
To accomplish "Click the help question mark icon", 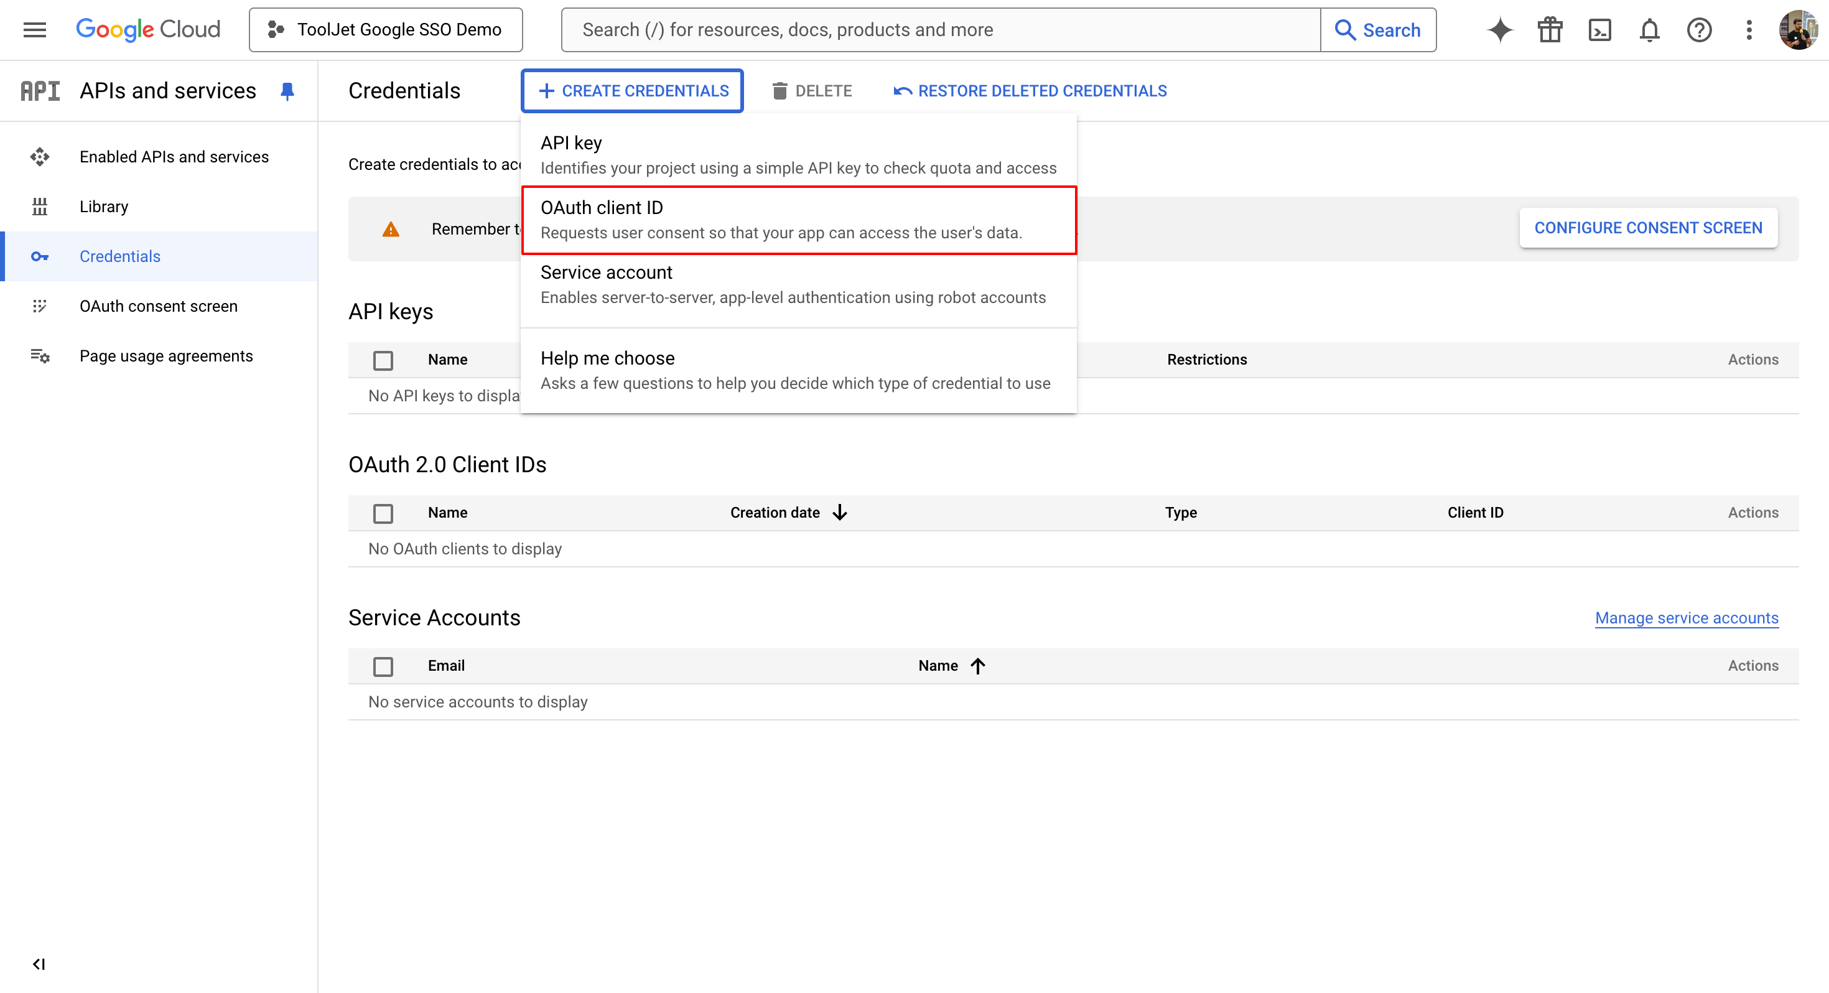I will click(x=1698, y=30).
